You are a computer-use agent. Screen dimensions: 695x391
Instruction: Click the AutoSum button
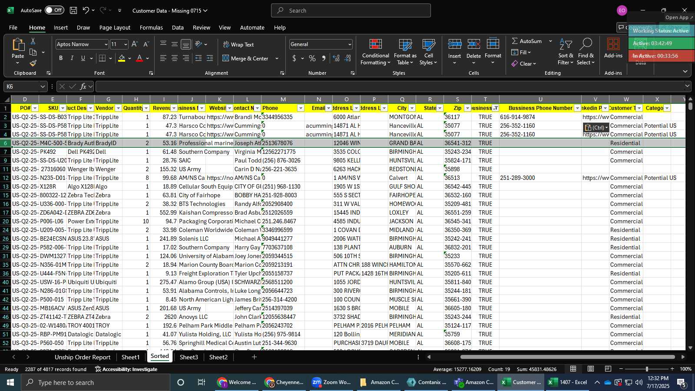(526, 41)
